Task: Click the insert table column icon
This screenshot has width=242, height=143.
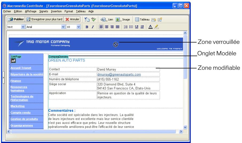Action: pos(160,20)
